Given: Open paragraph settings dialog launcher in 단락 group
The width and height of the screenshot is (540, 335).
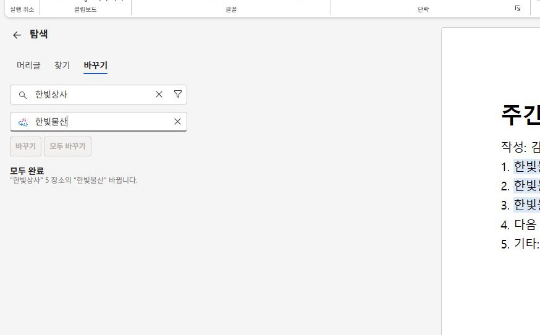Looking at the screenshot, I should (518, 8).
